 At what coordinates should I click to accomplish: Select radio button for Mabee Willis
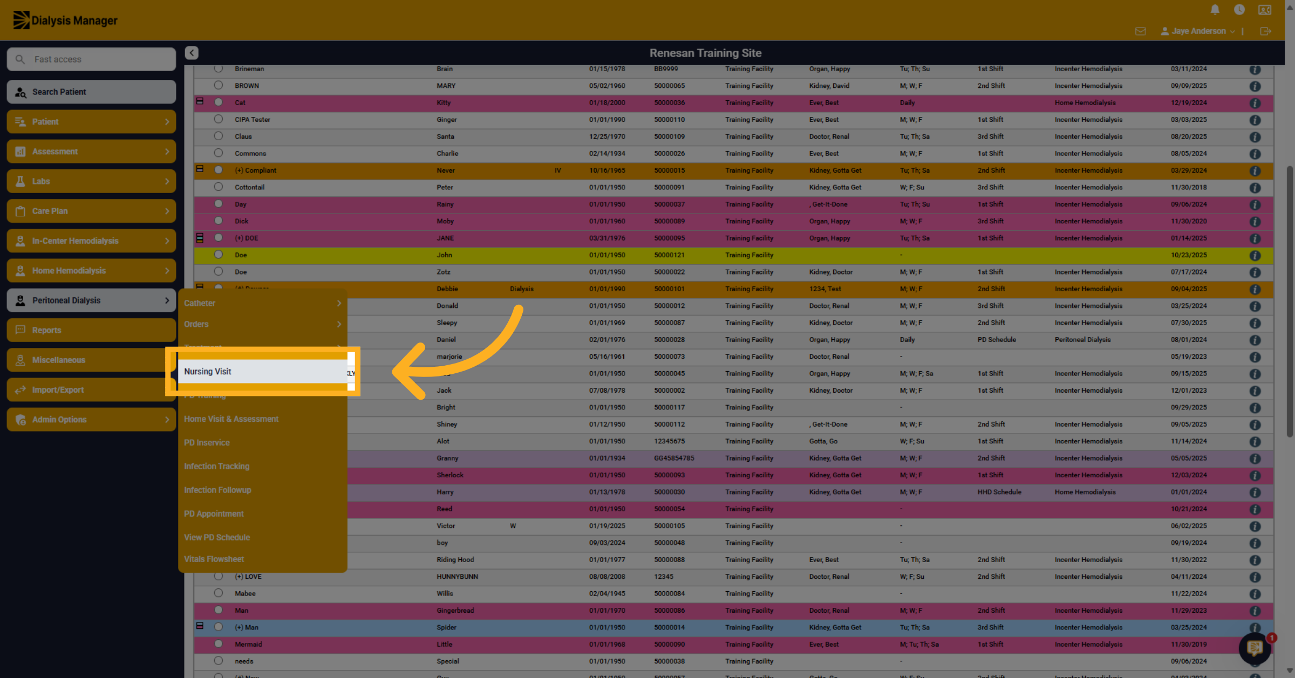pos(218,593)
